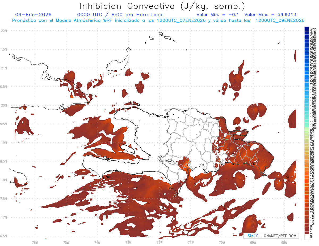The height and width of the screenshot is (246, 319).
Task: Click the '280' value on the color scale
Action: (313, 48)
